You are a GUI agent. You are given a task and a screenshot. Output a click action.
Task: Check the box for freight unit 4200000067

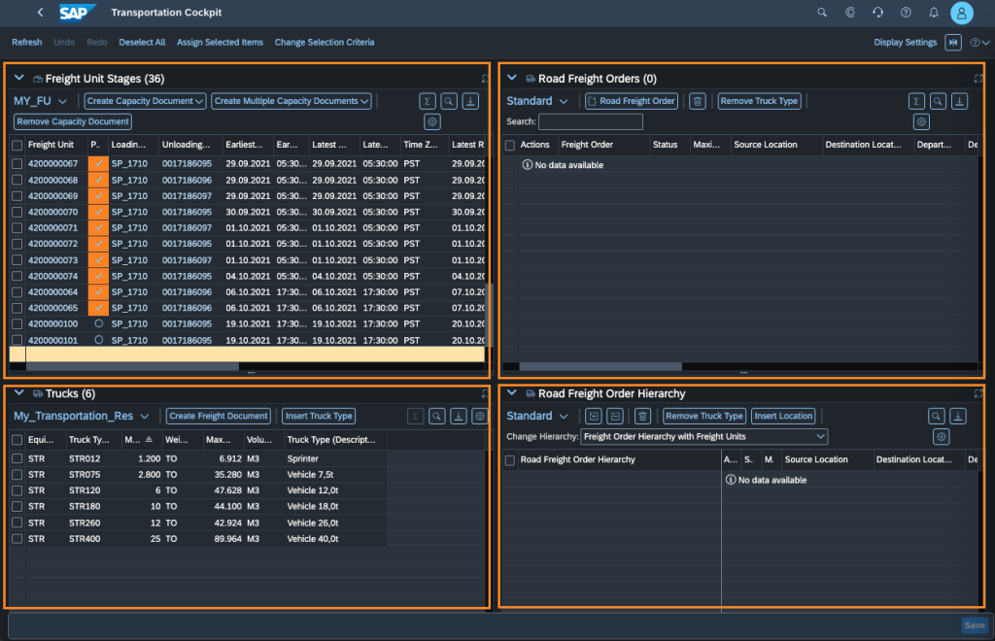(x=17, y=163)
